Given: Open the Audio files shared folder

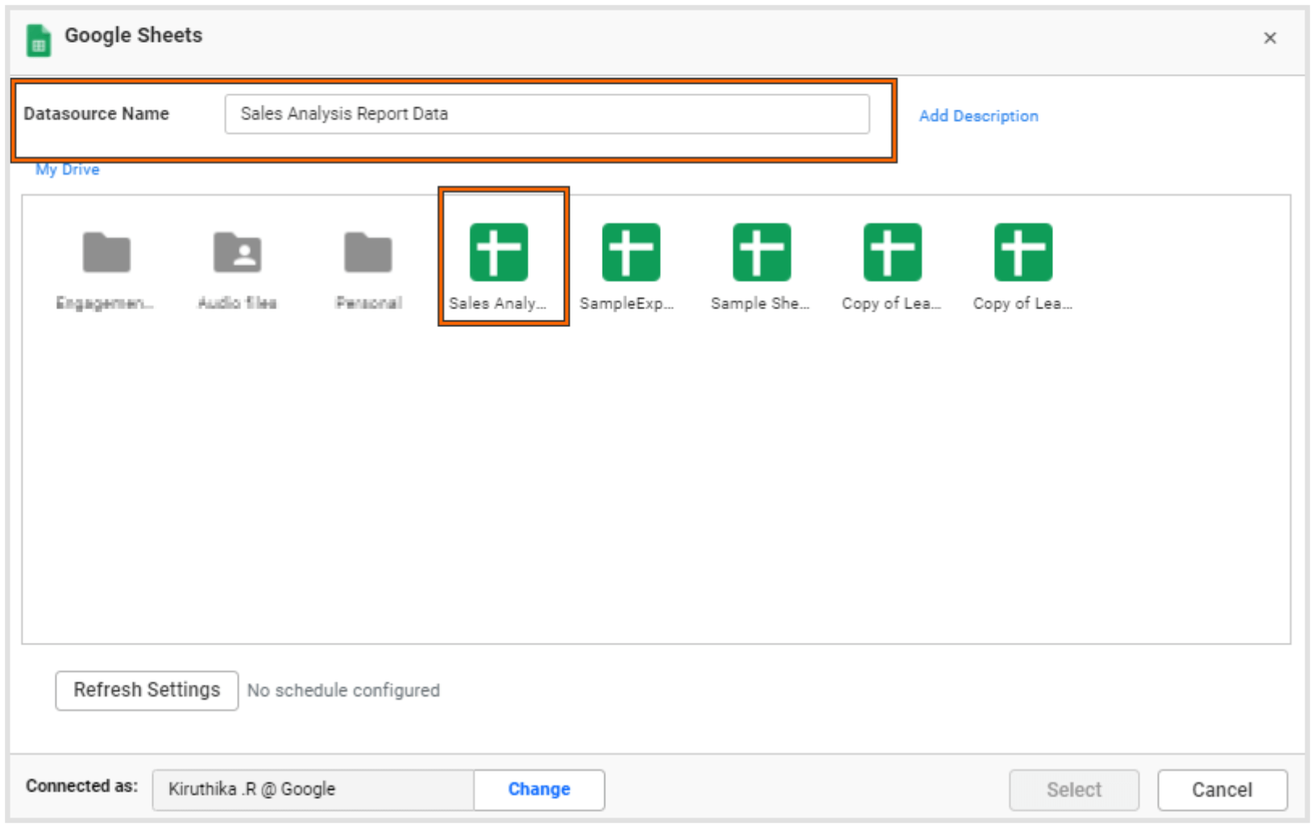Looking at the screenshot, I should coord(238,251).
